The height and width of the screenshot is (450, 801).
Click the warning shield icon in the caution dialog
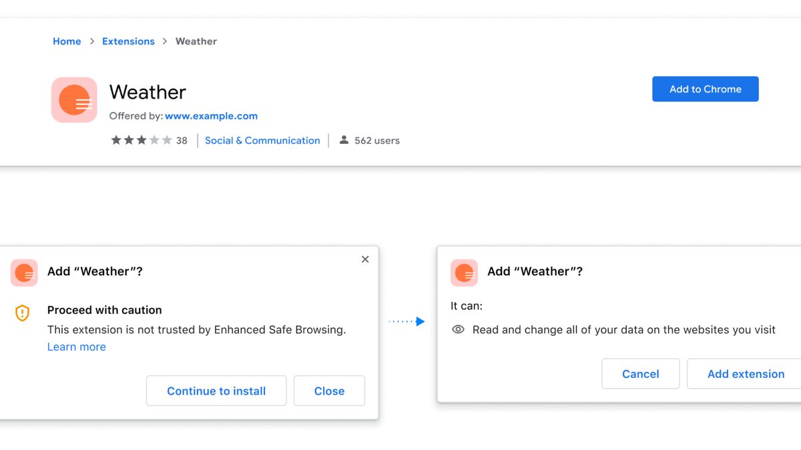[x=22, y=313]
